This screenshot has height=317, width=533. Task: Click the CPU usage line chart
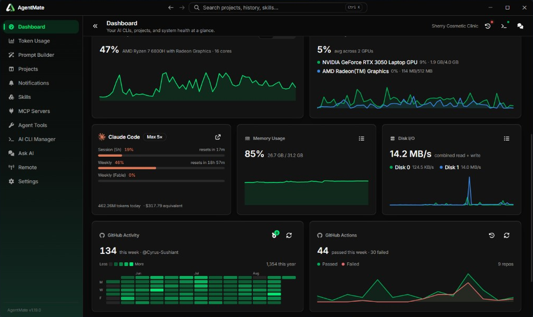pyautogui.click(x=198, y=86)
